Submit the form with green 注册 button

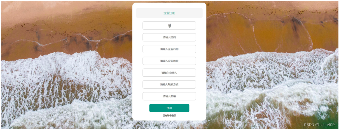click(x=169, y=108)
